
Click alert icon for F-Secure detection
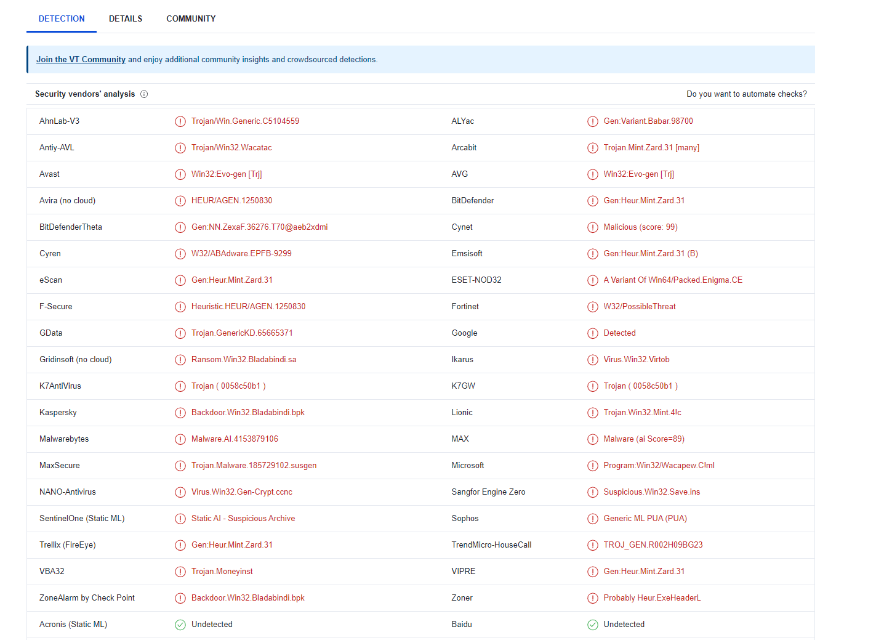coord(180,307)
